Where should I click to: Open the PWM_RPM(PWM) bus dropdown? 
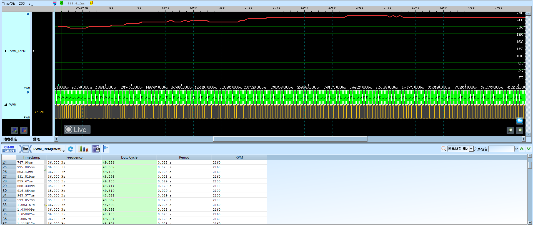pyautogui.click(x=64, y=151)
